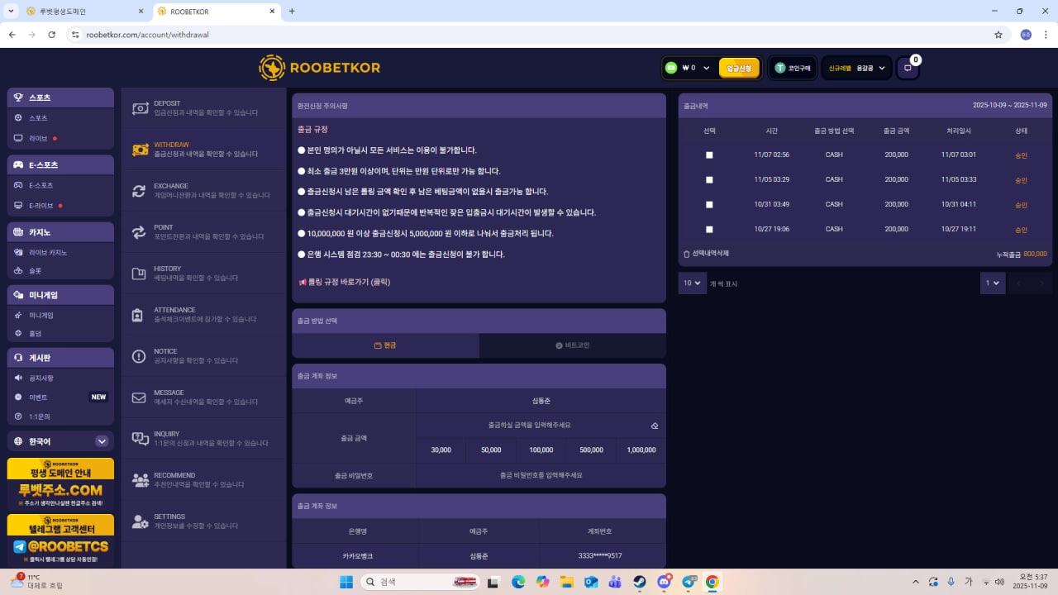
Task: Tick the 10/27 19:06 withdrawal row checkbox
Action: 709,229
